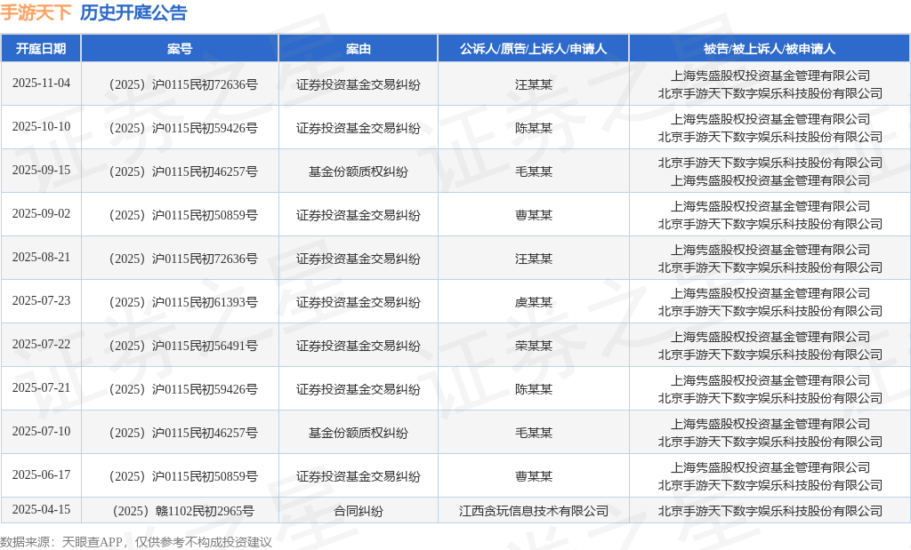The width and height of the screenshot is (911, 550).
Task: Select case number 沪0115民初72636号 dated 2025-11-04
Action: [183, 84]
